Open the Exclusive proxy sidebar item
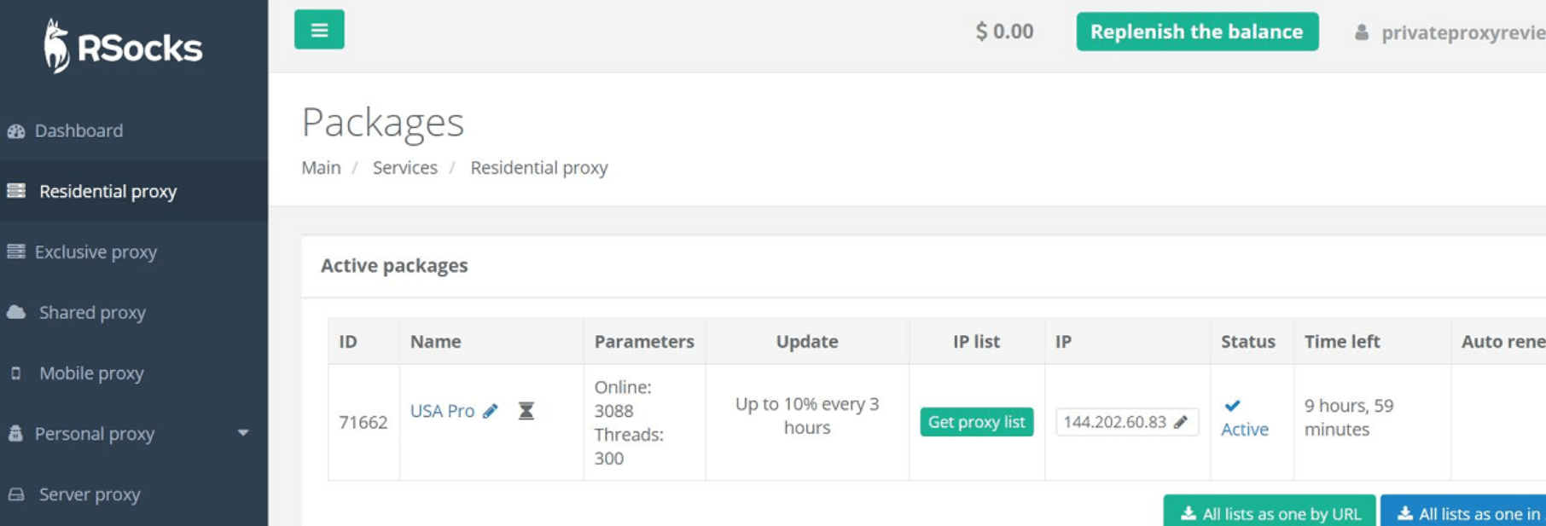 (134, 251)
